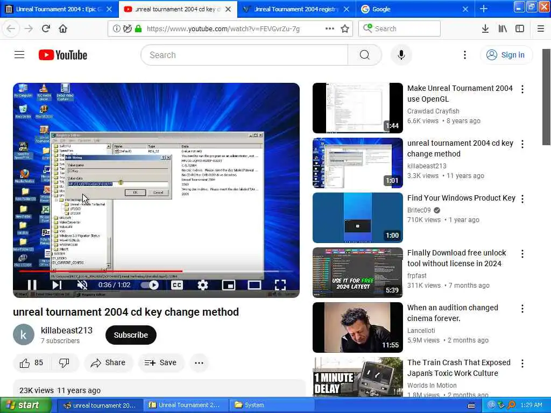551x413 pixels.
Task: Enable the miniplayer
Action: [228, 285]
